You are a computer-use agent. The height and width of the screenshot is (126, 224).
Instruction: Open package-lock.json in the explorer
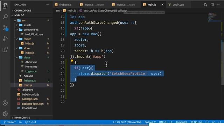[x=33, y=104]
